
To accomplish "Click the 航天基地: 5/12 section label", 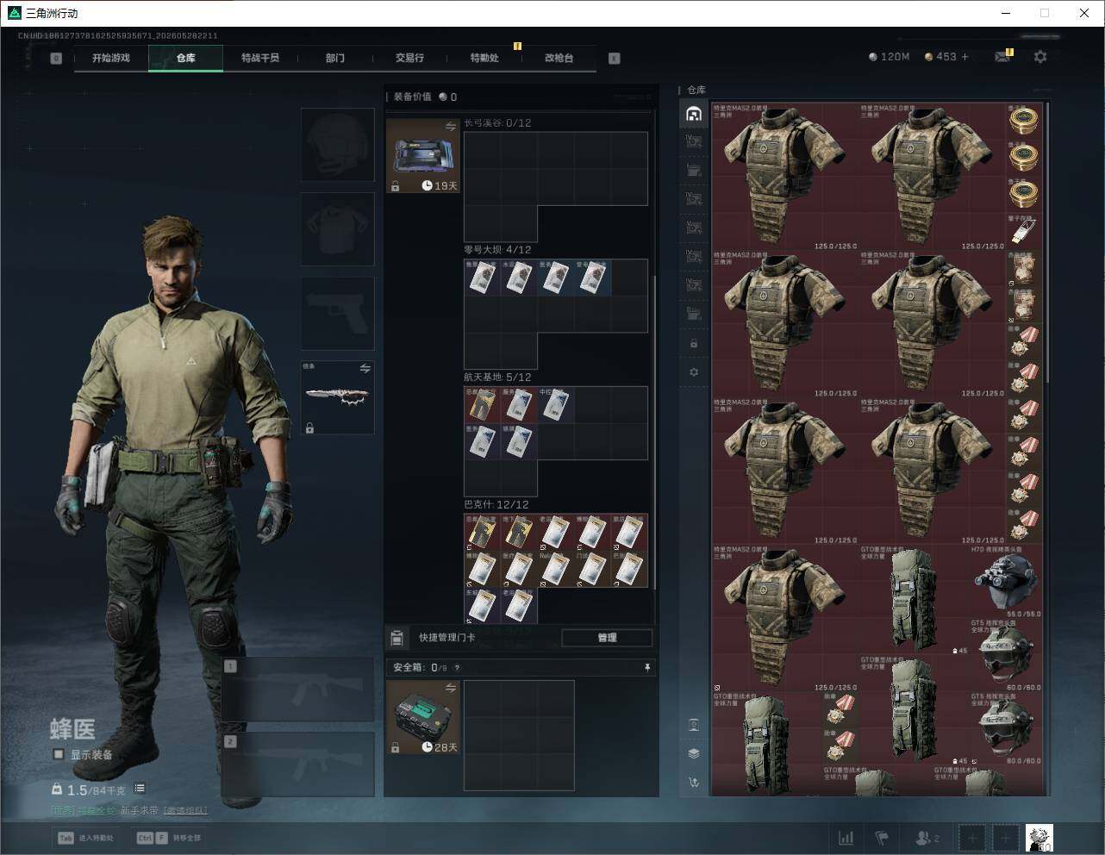I will pos(497,378).
